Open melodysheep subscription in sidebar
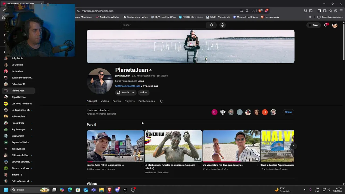Image resolution: width=345 pixels, height=194 pixels. coord(18,149)
